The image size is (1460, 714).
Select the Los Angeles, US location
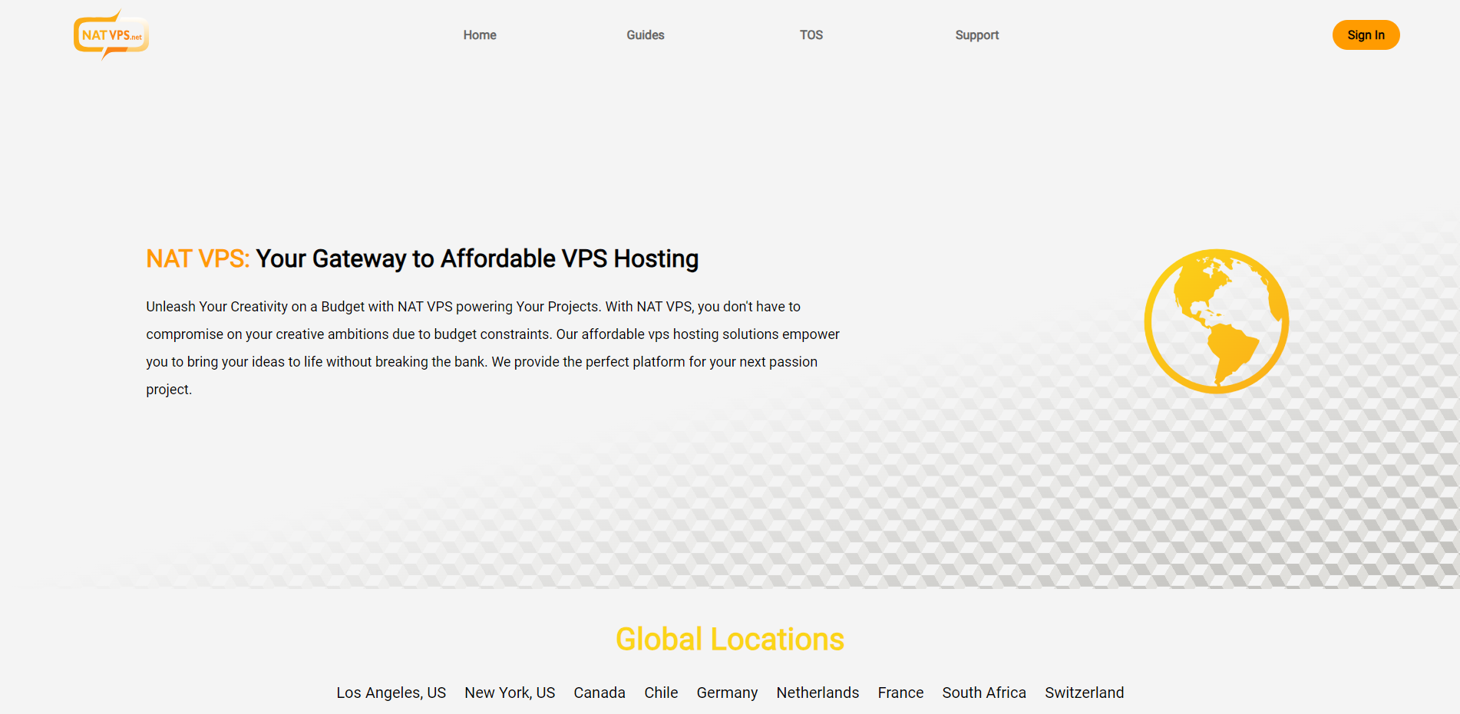391,693
